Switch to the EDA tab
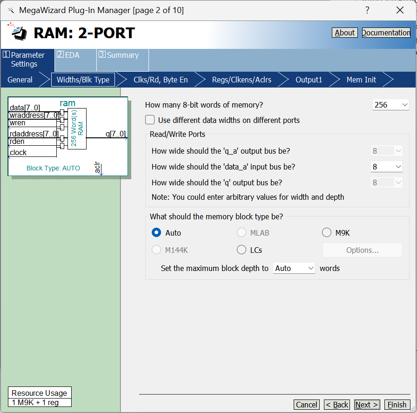Screen dimensions: 417x413 pos(75,60)
